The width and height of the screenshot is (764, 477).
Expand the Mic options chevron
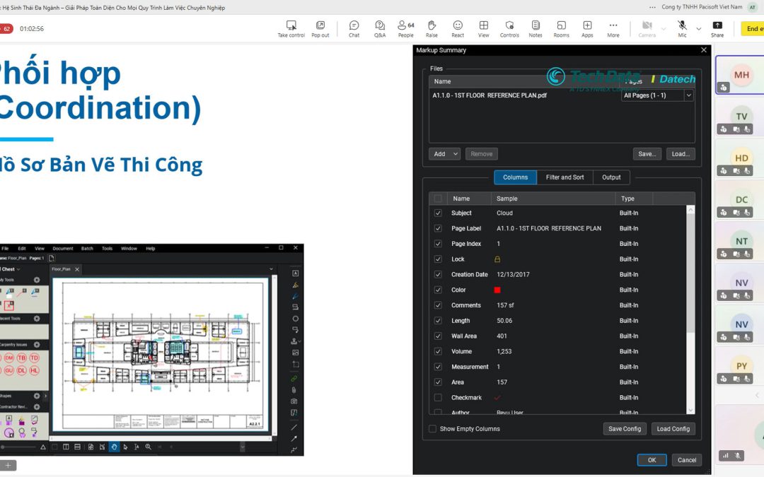point(699,29)
